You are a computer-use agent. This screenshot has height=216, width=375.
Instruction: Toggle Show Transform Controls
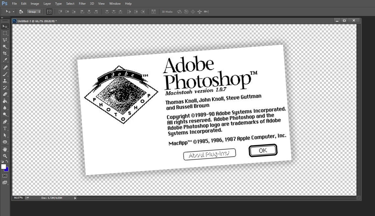pos(49,12)
